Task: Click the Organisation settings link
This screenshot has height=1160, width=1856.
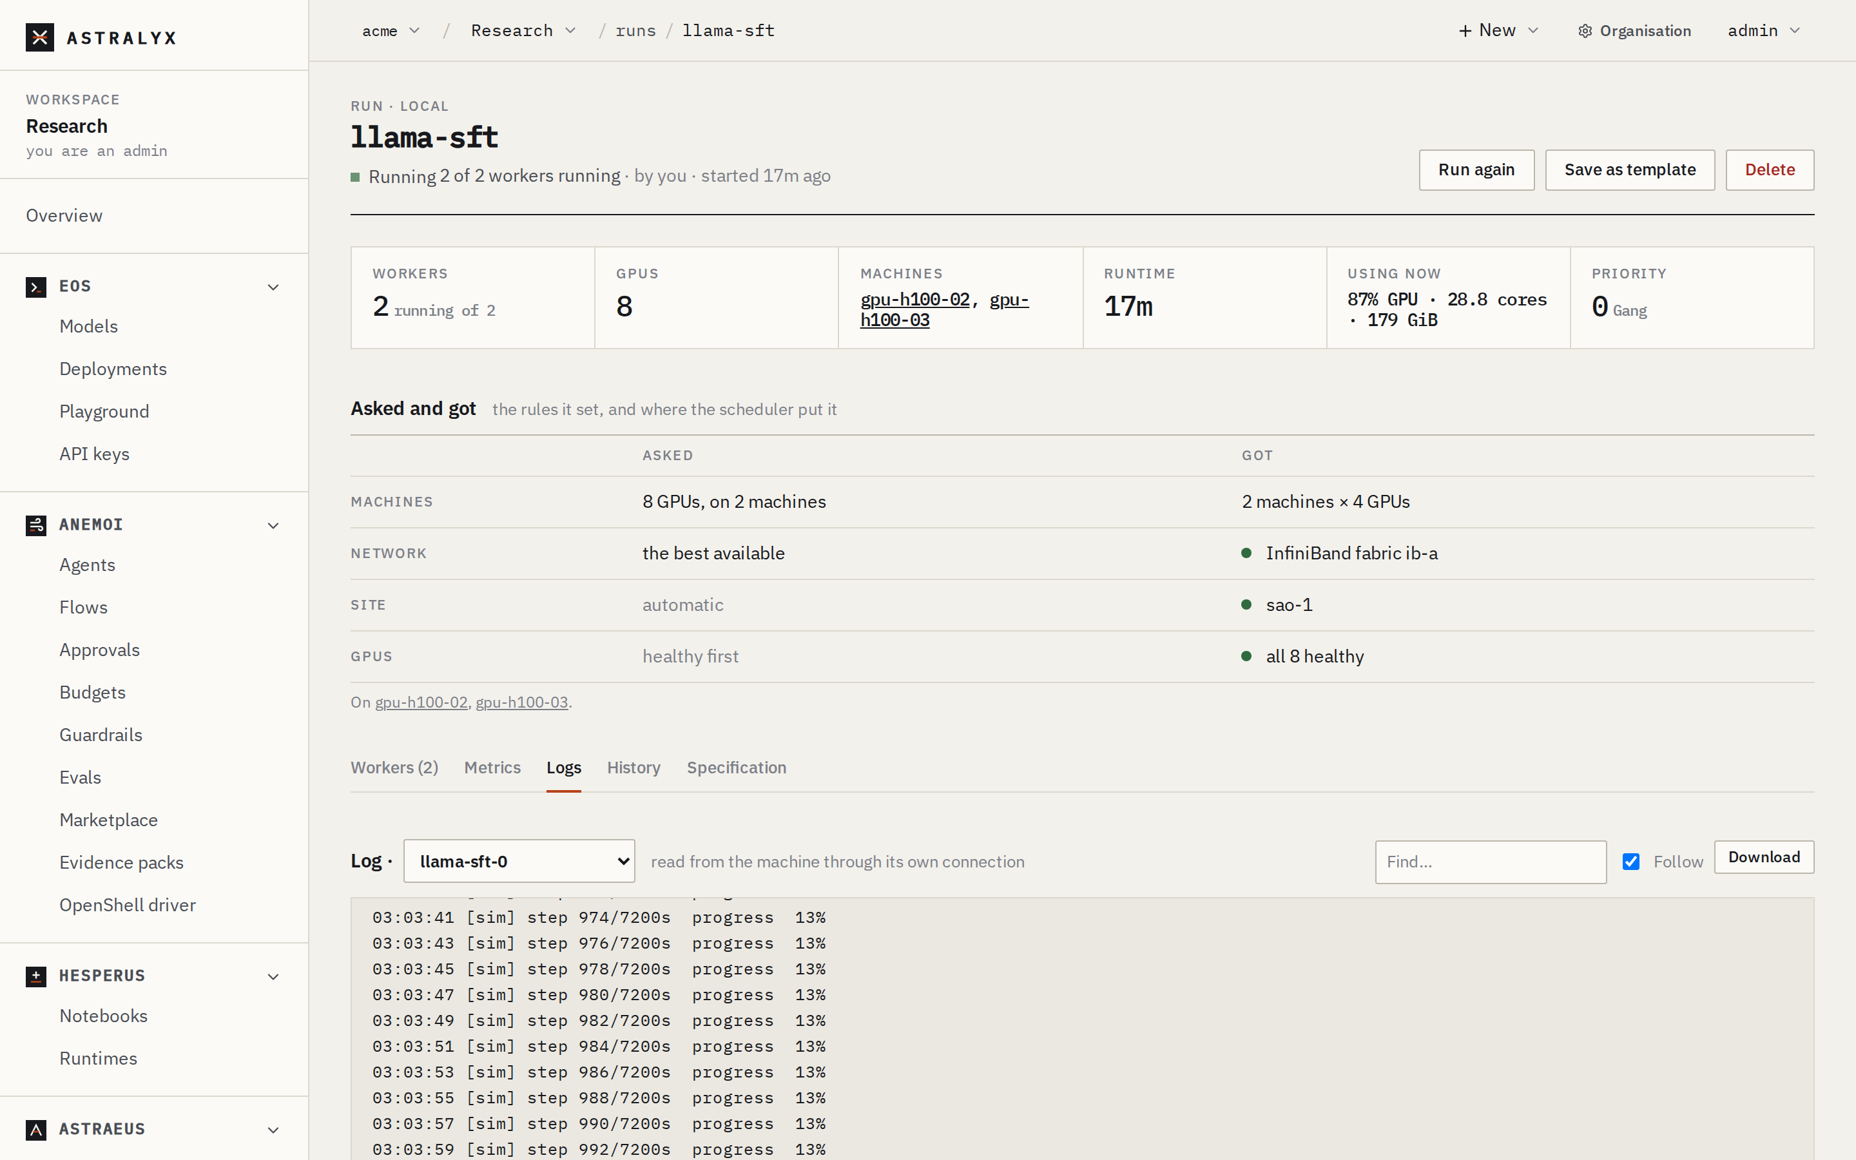Action: tap(1634, 31)
